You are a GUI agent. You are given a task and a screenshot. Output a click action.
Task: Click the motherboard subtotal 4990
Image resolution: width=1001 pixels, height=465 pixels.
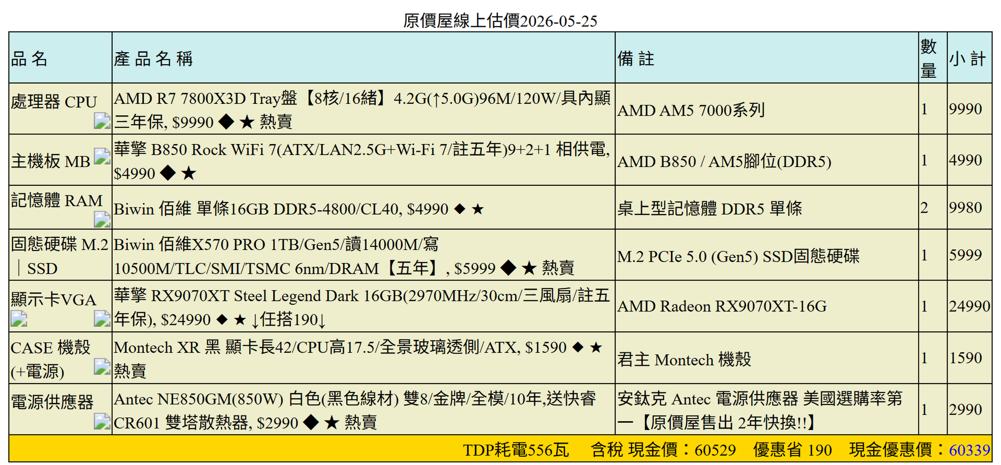(x=966, y=160)
